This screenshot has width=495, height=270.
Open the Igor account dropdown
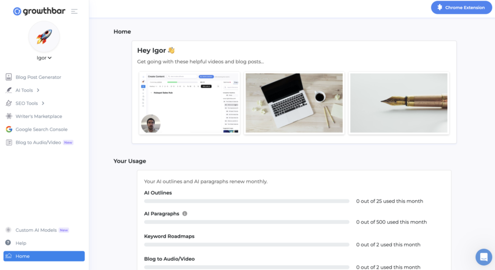44,58
